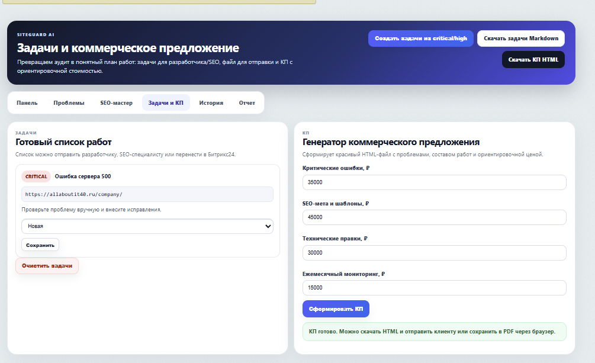Screen dimensions: 595x363
Task: Switch to the Отчет tab
Action: point(247,103)
